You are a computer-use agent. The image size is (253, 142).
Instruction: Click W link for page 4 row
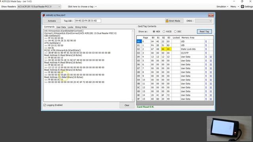click(211, 57)
